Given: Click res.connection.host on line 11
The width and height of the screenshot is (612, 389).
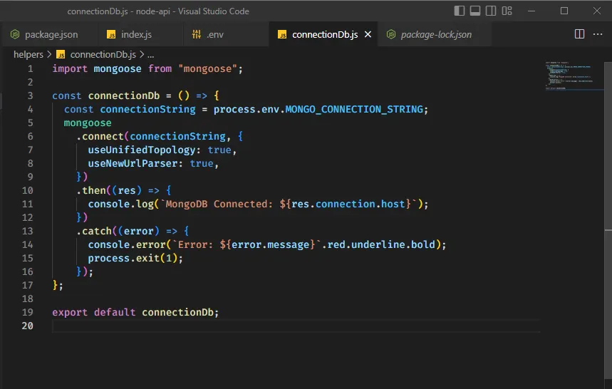Looking at the screenshot, I should (x=348, y=204).
